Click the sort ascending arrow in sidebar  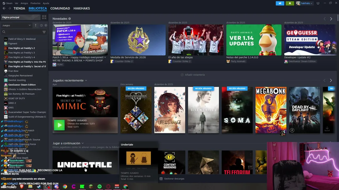36,25
